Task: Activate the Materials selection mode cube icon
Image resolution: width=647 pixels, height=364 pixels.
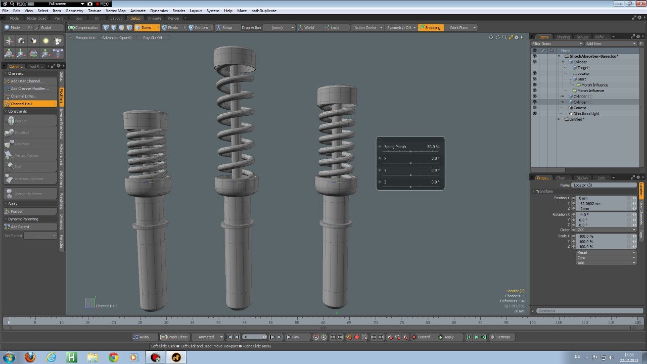Action: click(x=129, y=28)
